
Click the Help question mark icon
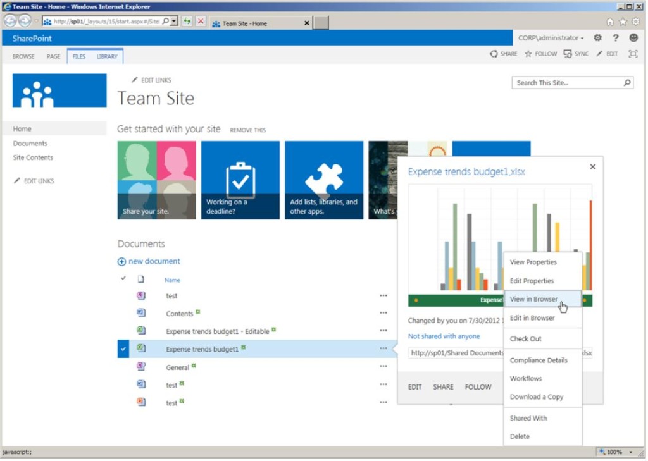(x=614, y=38)
